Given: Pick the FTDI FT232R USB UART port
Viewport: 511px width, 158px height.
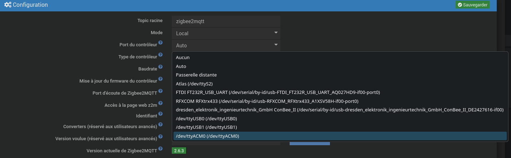Looking at the screenshot, I should coord(278,92).
